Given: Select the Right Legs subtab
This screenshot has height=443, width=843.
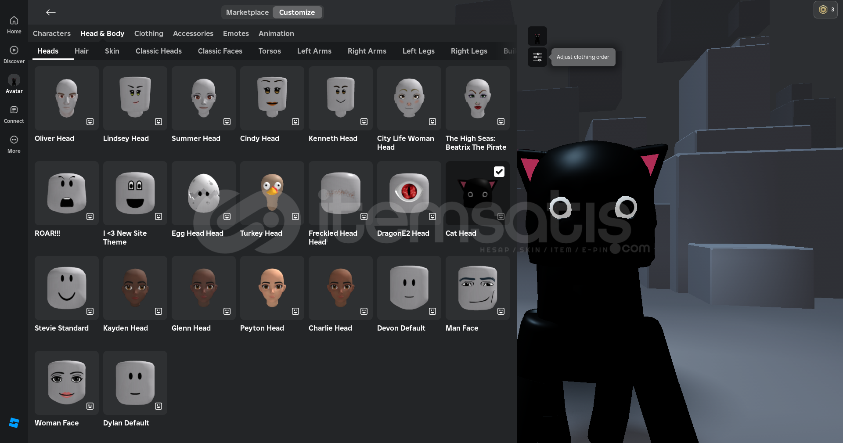Looking at the screenshot, I should [469, 51].
